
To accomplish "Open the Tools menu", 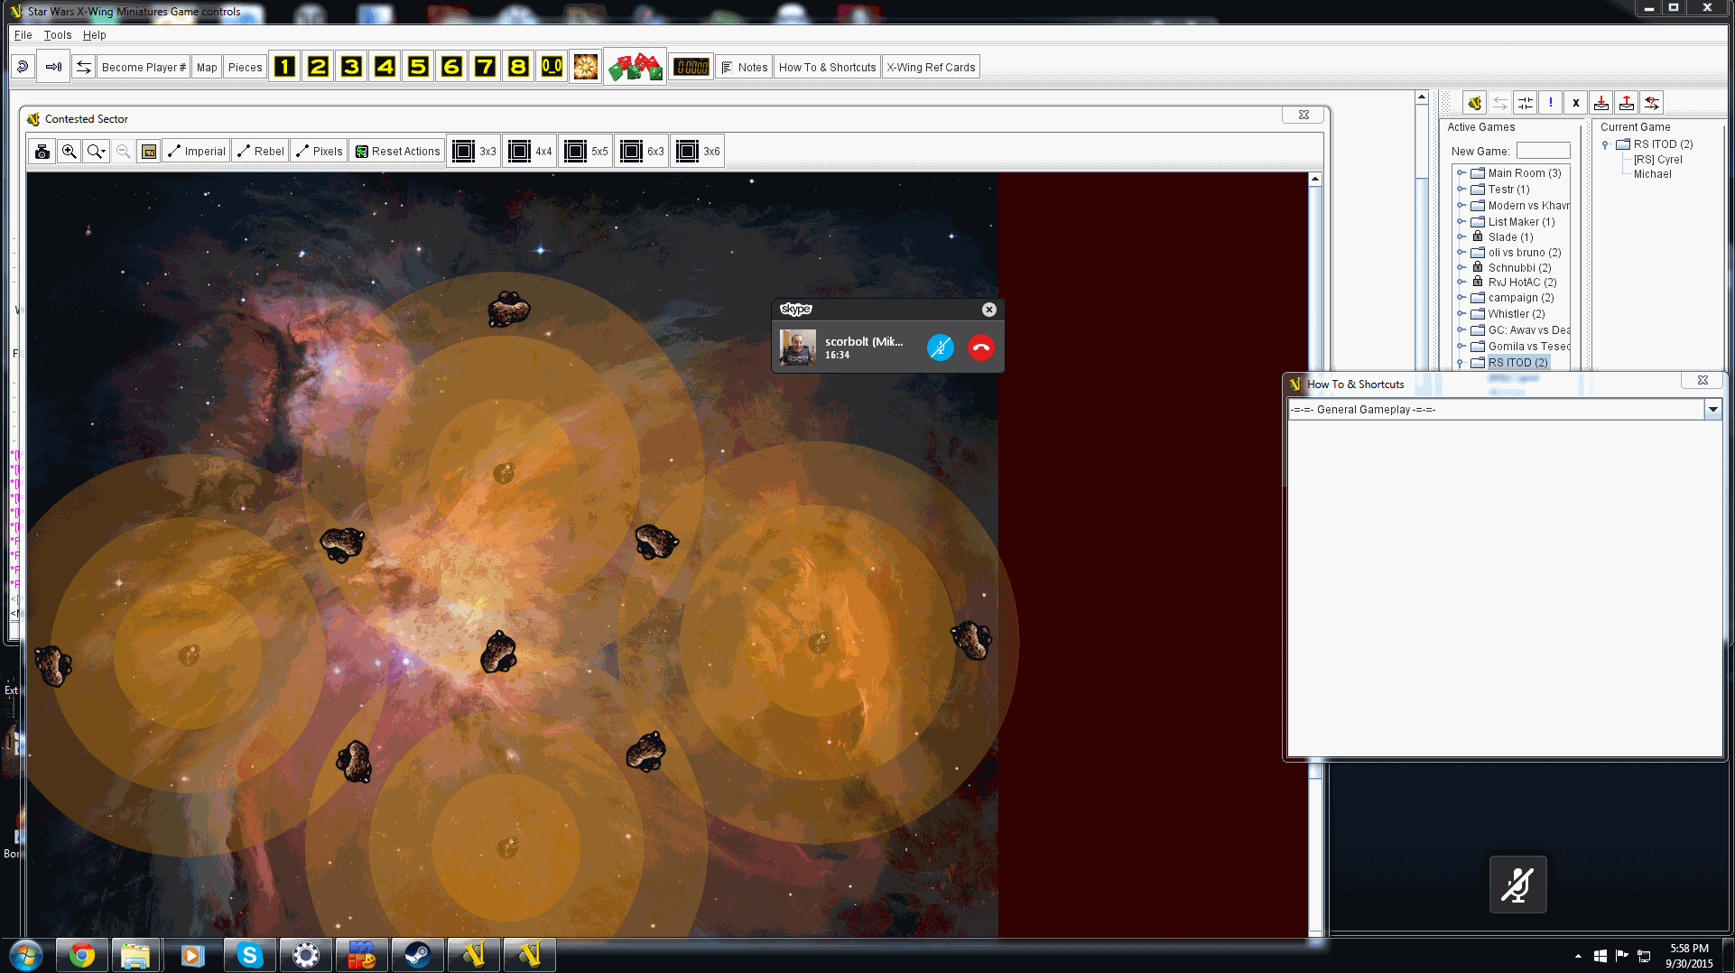I will tap(57, 35).
